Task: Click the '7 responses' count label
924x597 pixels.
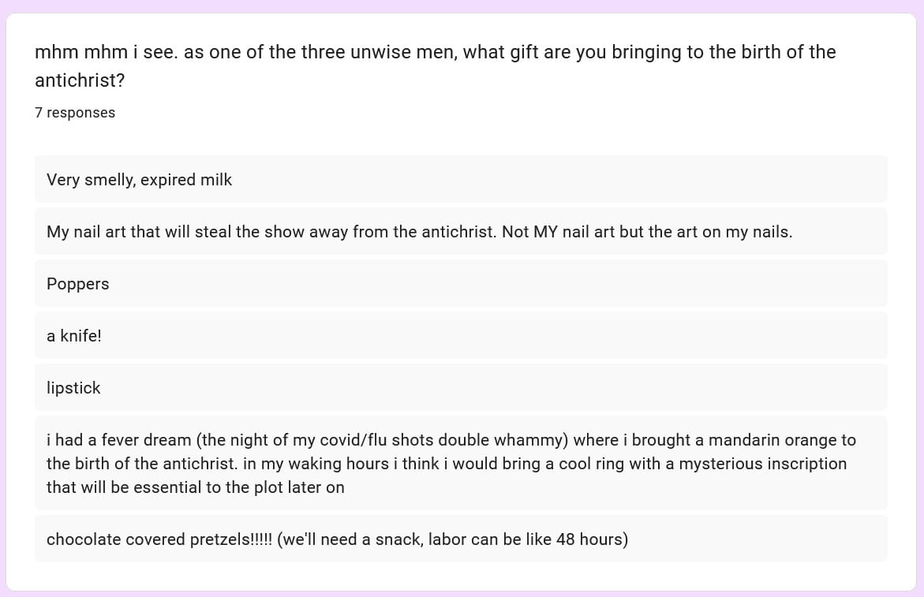Action: 75,113
